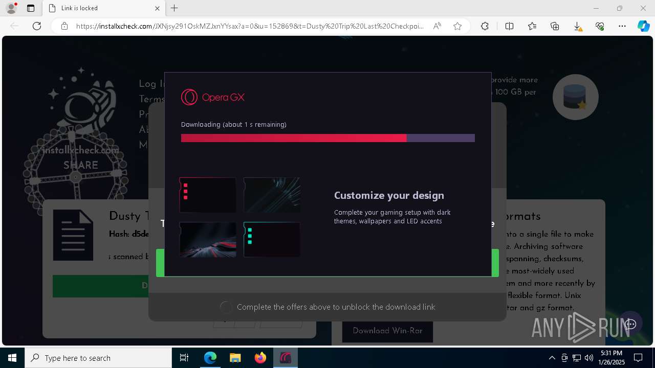655x368 pixels.
Task: Open the Favorites list
Action: [532, 26]
